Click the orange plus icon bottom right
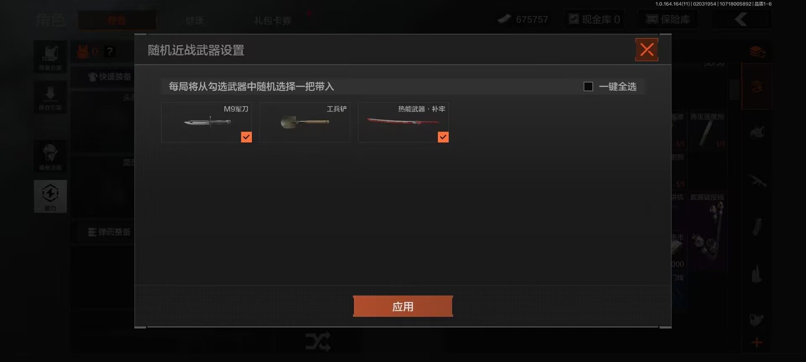The height and width of the screenshot is (362, 806). tap(757, 342)
